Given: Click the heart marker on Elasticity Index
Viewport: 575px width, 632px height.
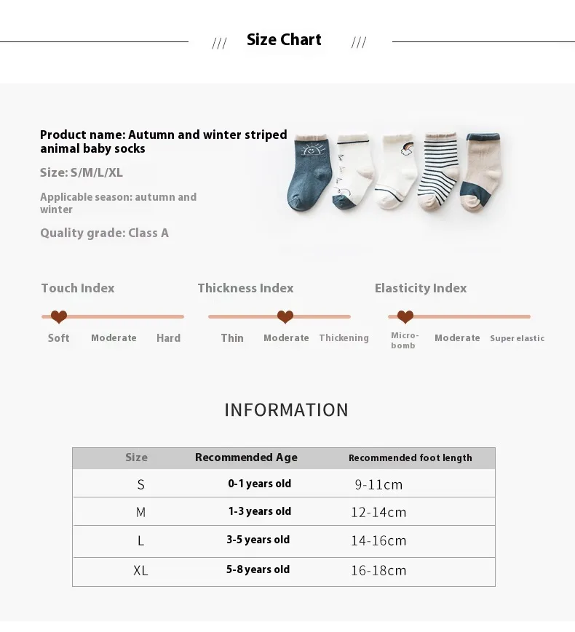Looking at the screenshot, I should pyautogui.click(x=405, y=317).
